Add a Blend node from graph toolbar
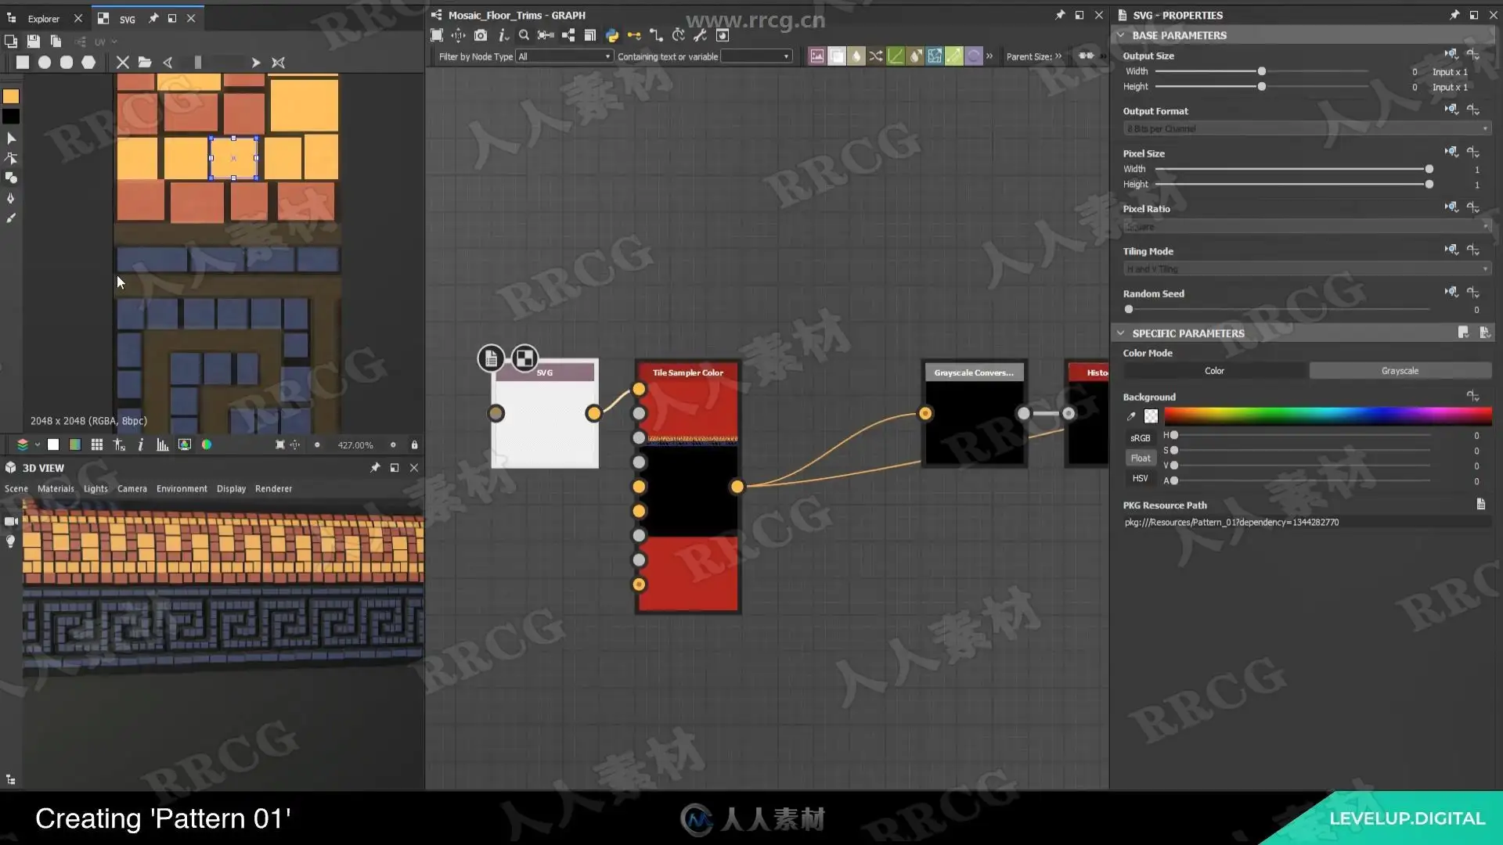This screenshot has width=1503, height=845. pos(837,56)
